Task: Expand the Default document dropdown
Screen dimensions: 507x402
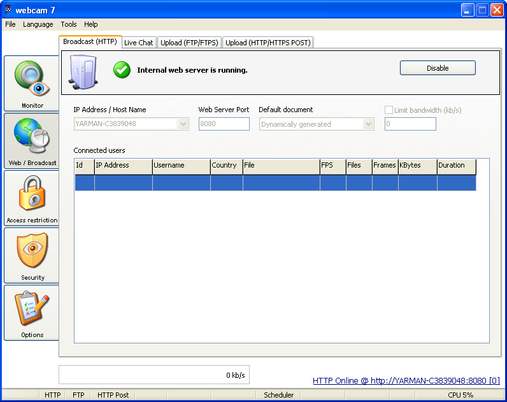Action: pyautogui.click(x=368, y=124)
